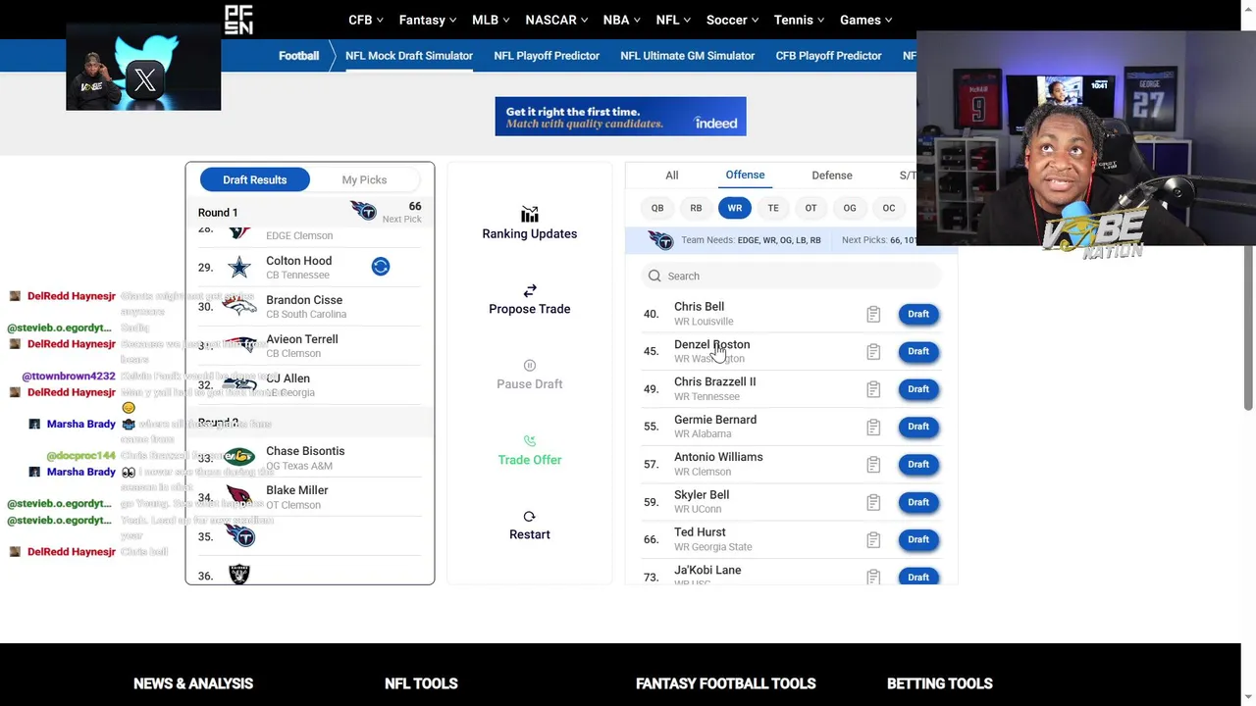Expand the Games menu dropdown
This screenshot has width=1256, height=706.
coord(866,20)
